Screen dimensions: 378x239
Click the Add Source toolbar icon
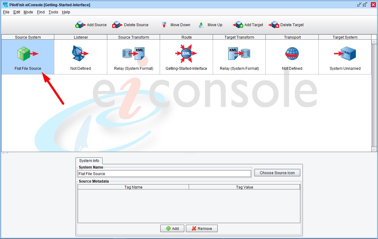click(81, 25)
